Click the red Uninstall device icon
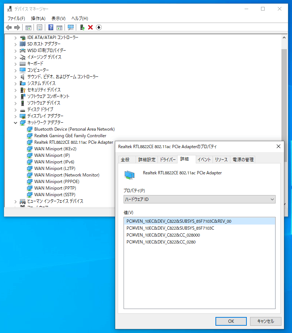 90,27
